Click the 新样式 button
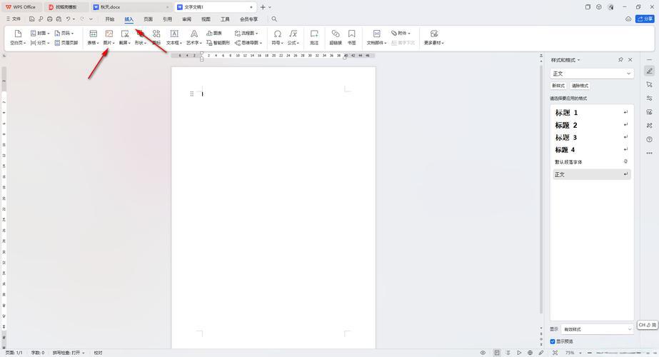 558,86
